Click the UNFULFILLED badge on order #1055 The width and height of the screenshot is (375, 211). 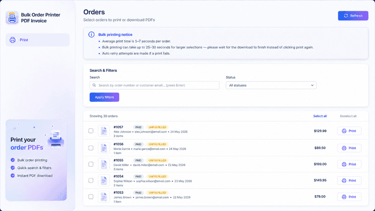[157, 161]
